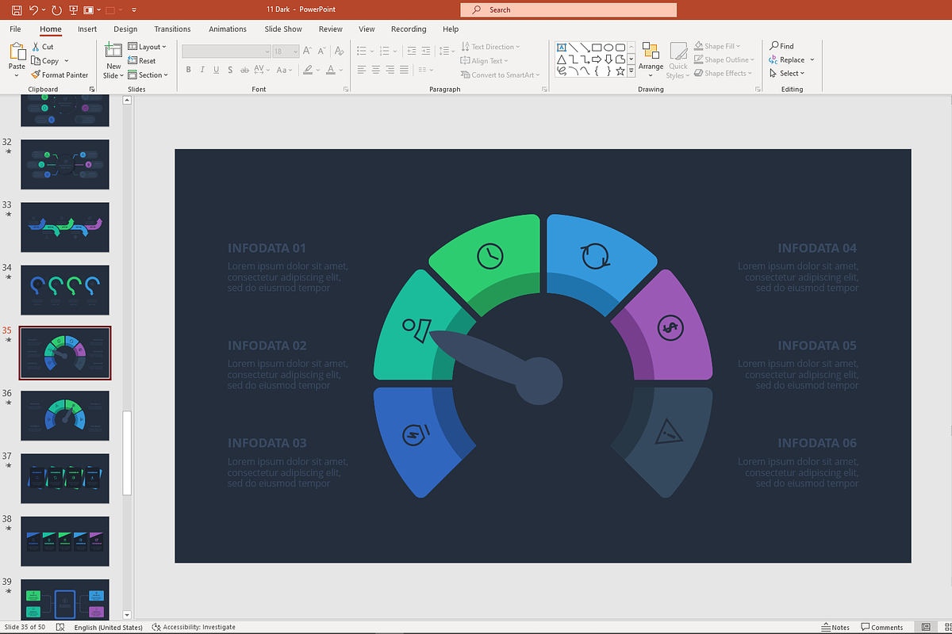The width and height of the screenshot is (952, 634).
Task: Toggle underline formatting
Action: (x=217, y=70)
